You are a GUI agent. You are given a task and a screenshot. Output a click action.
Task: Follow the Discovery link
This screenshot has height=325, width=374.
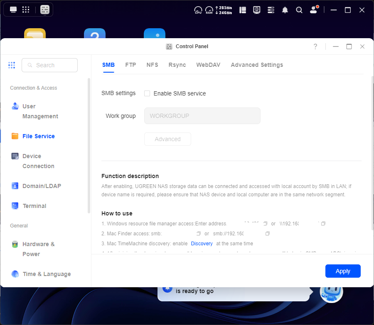202,244
